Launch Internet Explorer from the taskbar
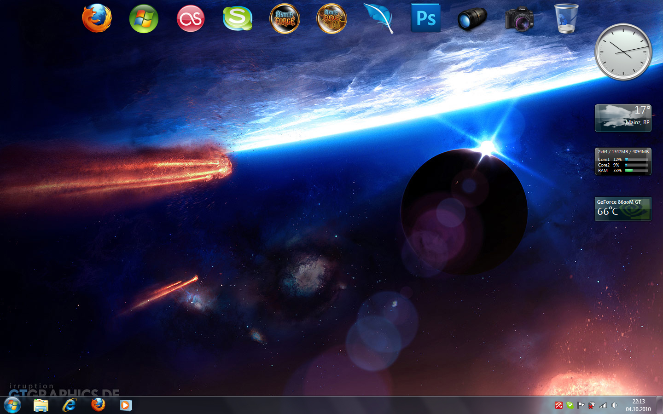This screenshot has width=663, height=414. [x=70, y=405]
